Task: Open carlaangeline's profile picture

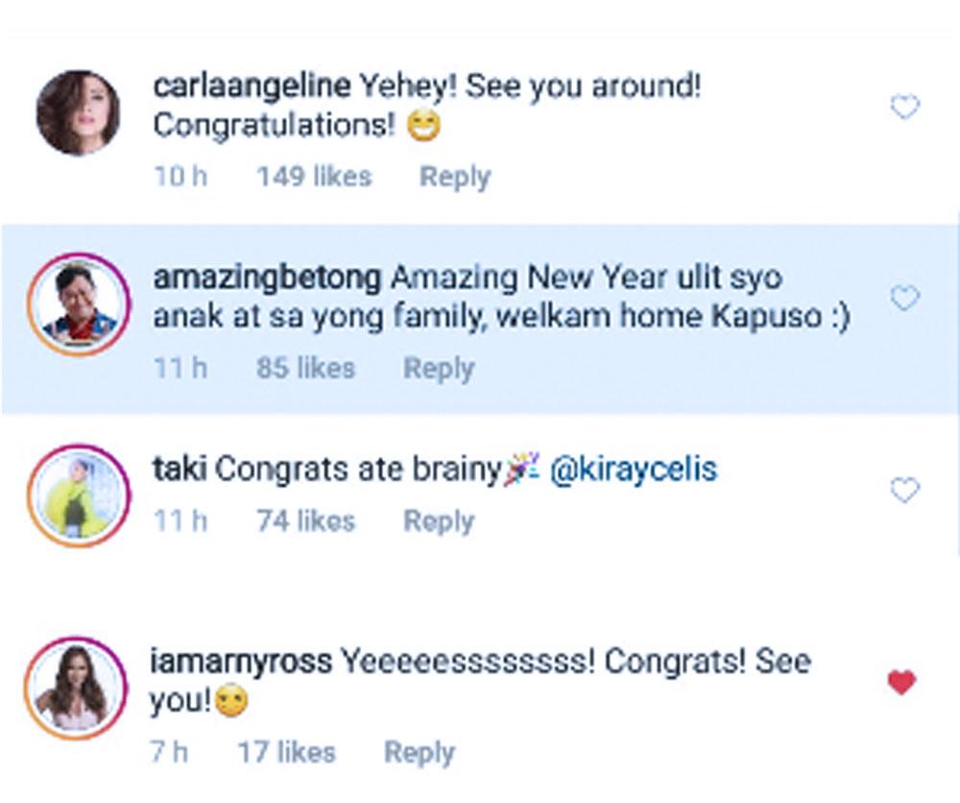Action: click(78, 112)
